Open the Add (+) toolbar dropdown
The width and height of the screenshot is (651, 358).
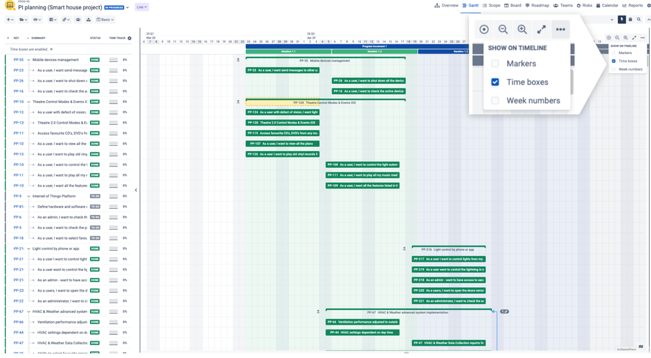click(10, 20)
